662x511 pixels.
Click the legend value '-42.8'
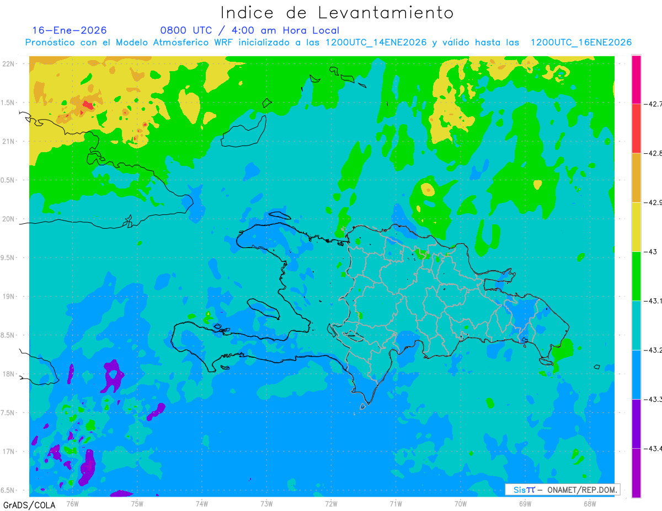[653, 153]
